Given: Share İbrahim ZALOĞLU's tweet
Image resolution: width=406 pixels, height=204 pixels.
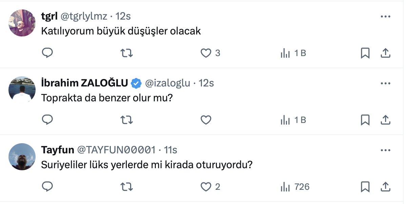Looking at the screenshot, I should [386, 120].
